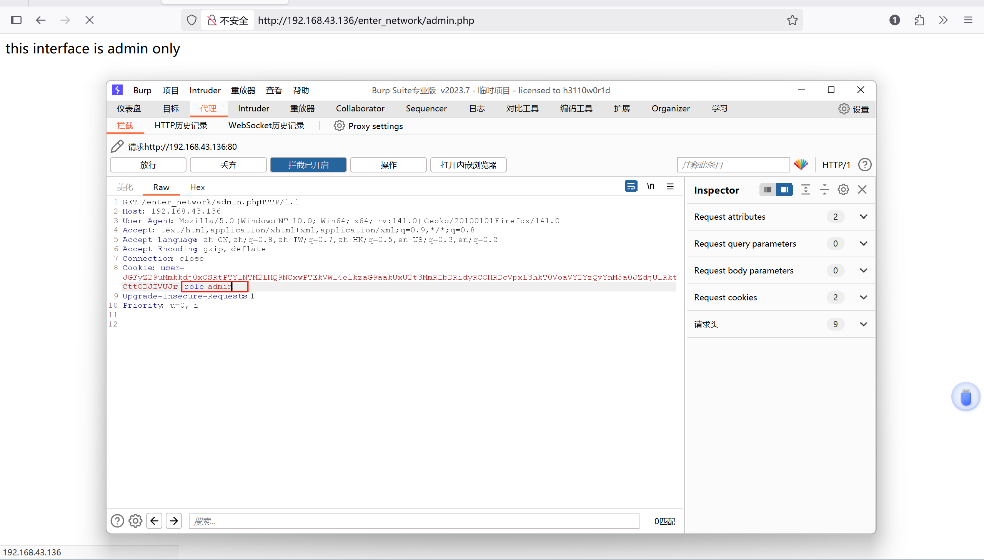Go back in the browser
The width and height of the screenshot is (984, 560).
pos(40,20)
